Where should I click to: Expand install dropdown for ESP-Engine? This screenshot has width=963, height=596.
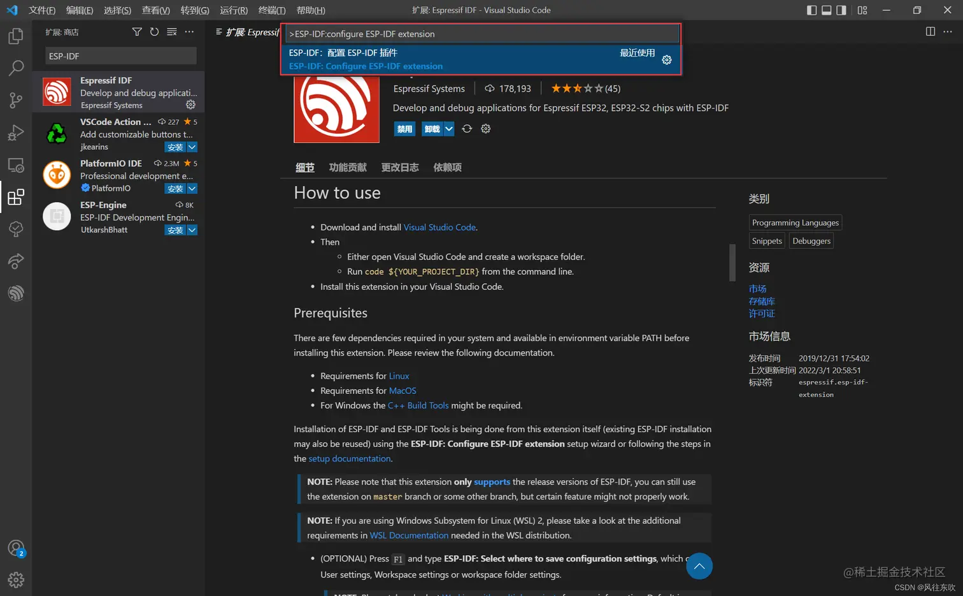point(192,230)
